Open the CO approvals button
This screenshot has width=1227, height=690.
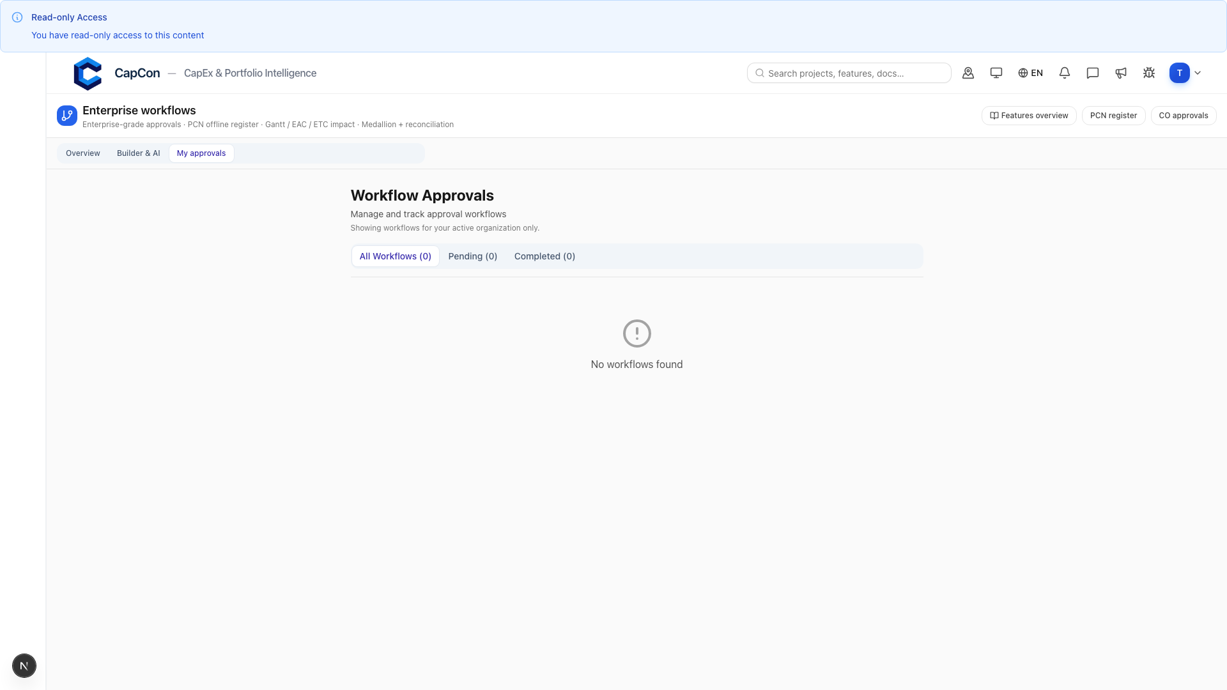(1184, 116)
